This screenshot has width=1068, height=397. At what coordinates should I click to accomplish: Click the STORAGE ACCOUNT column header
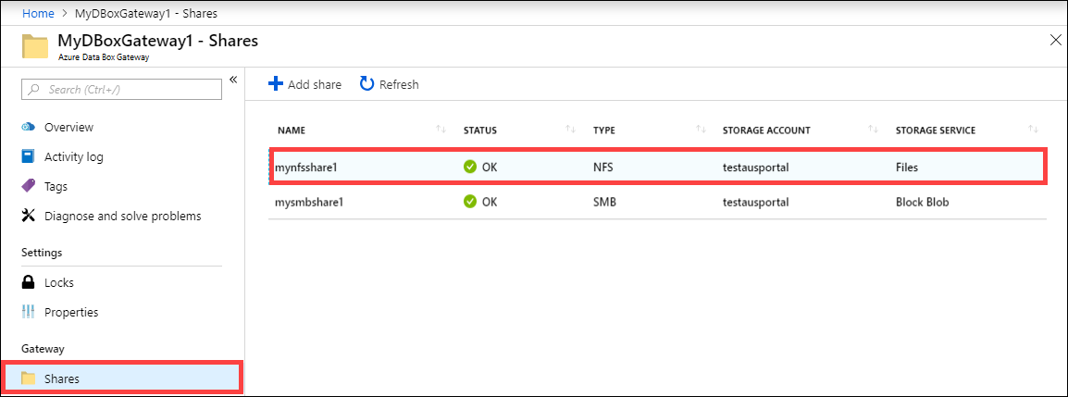(766, 130)
